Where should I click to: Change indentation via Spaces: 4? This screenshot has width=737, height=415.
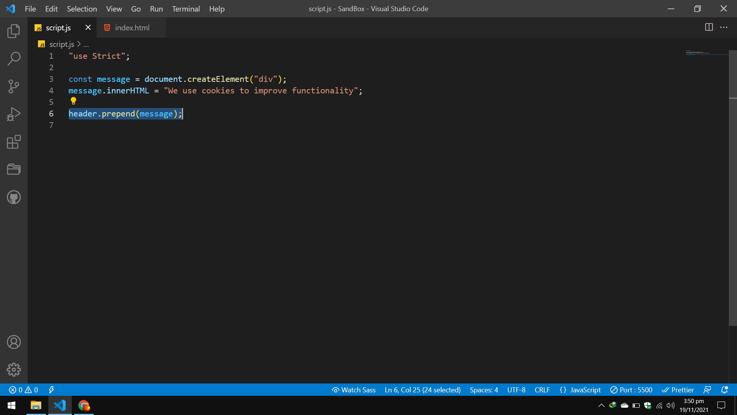click(484, 390)
